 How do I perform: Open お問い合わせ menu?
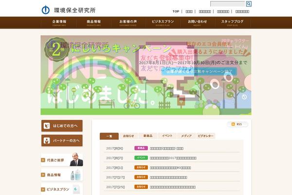coord(197,23)
